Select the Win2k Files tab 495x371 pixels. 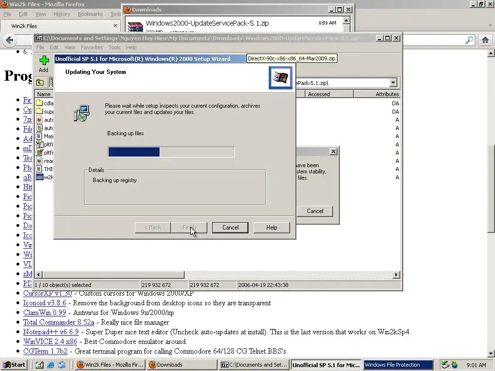pos(60,26)
